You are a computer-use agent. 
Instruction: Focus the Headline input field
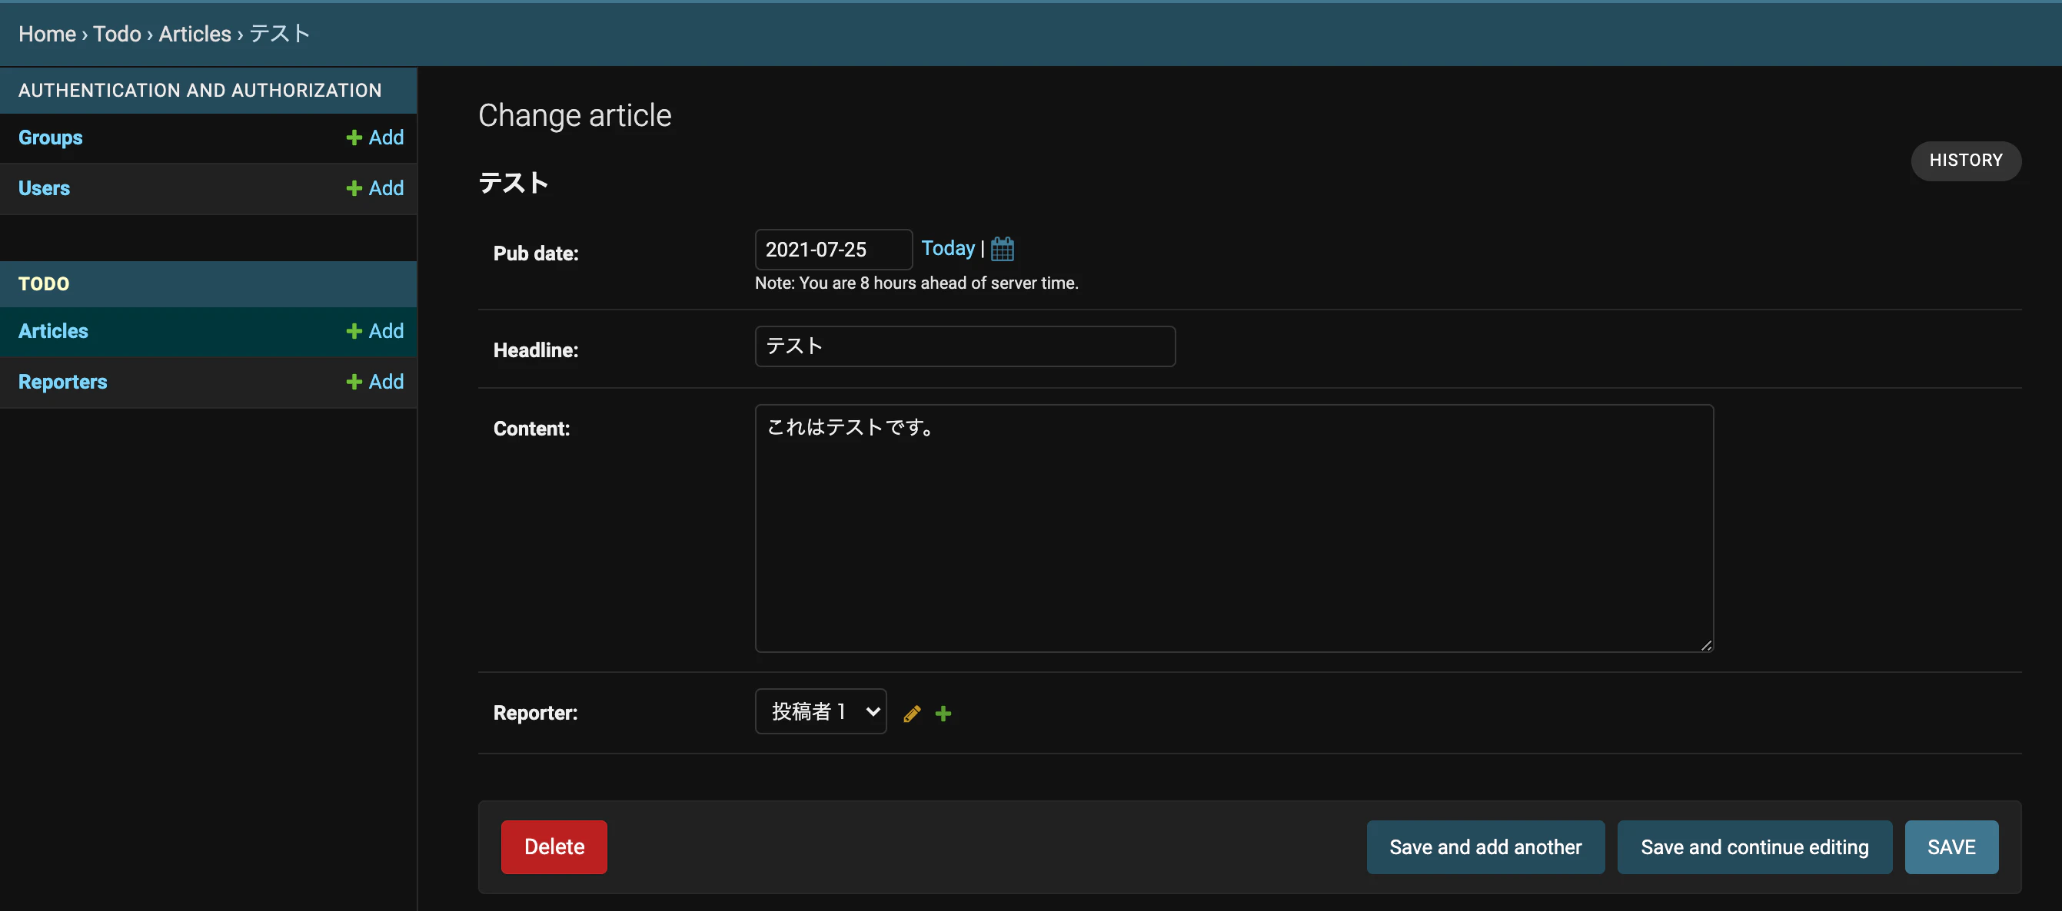966,346
